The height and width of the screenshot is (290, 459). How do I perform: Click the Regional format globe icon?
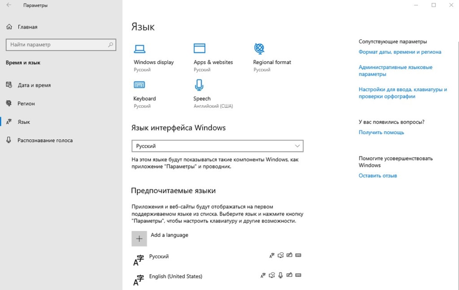click(260, 48)
